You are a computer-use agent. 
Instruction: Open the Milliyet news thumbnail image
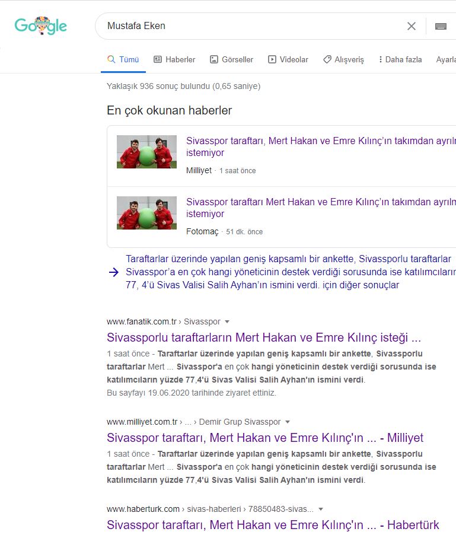(146, 152)
